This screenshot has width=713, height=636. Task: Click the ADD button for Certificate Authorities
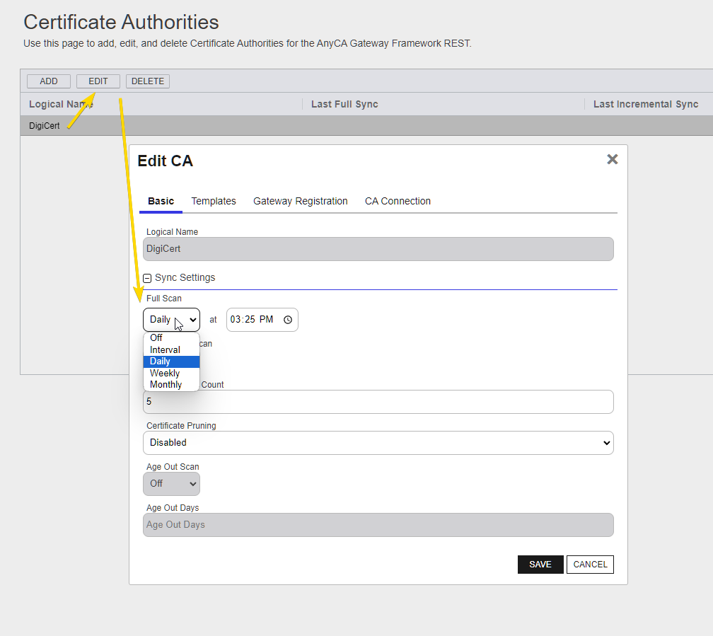point(49,81)
